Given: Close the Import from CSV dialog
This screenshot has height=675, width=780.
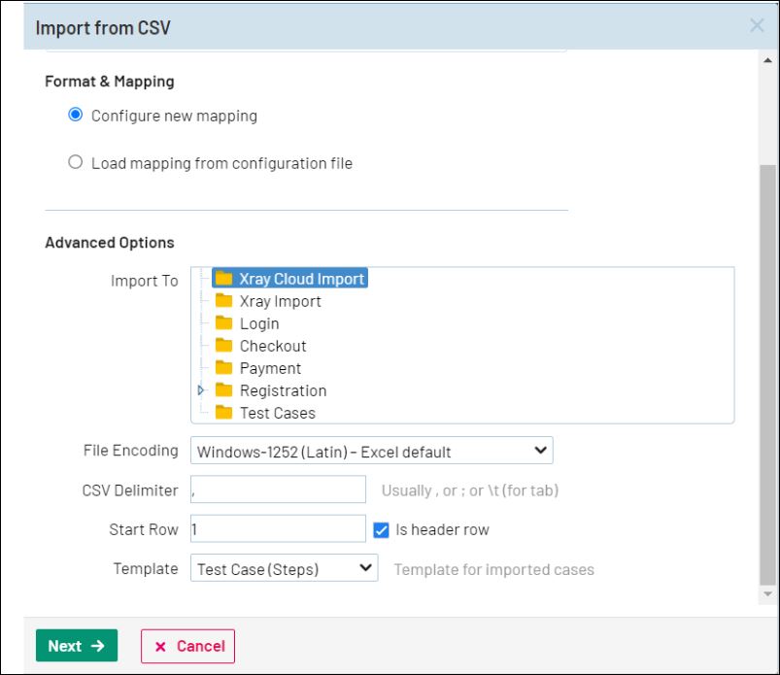Looking at the screenshot, I should pyautogui.click(x=757, y=26).
